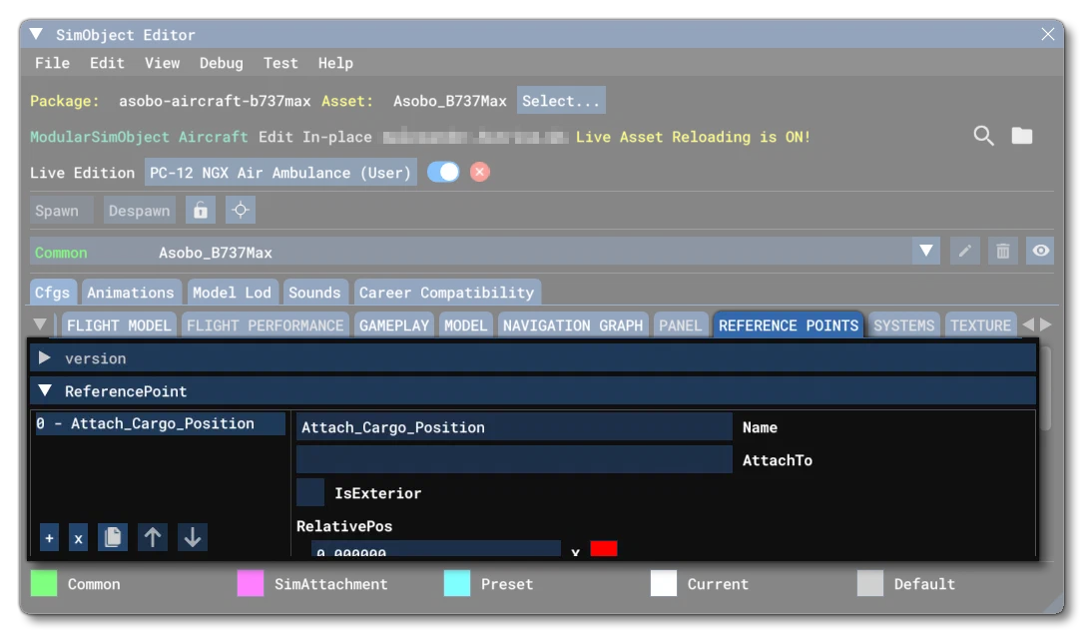Screen dimensions: 1084x634
Task: Collapse the ReferencePoint section
Action: [45, 390]
